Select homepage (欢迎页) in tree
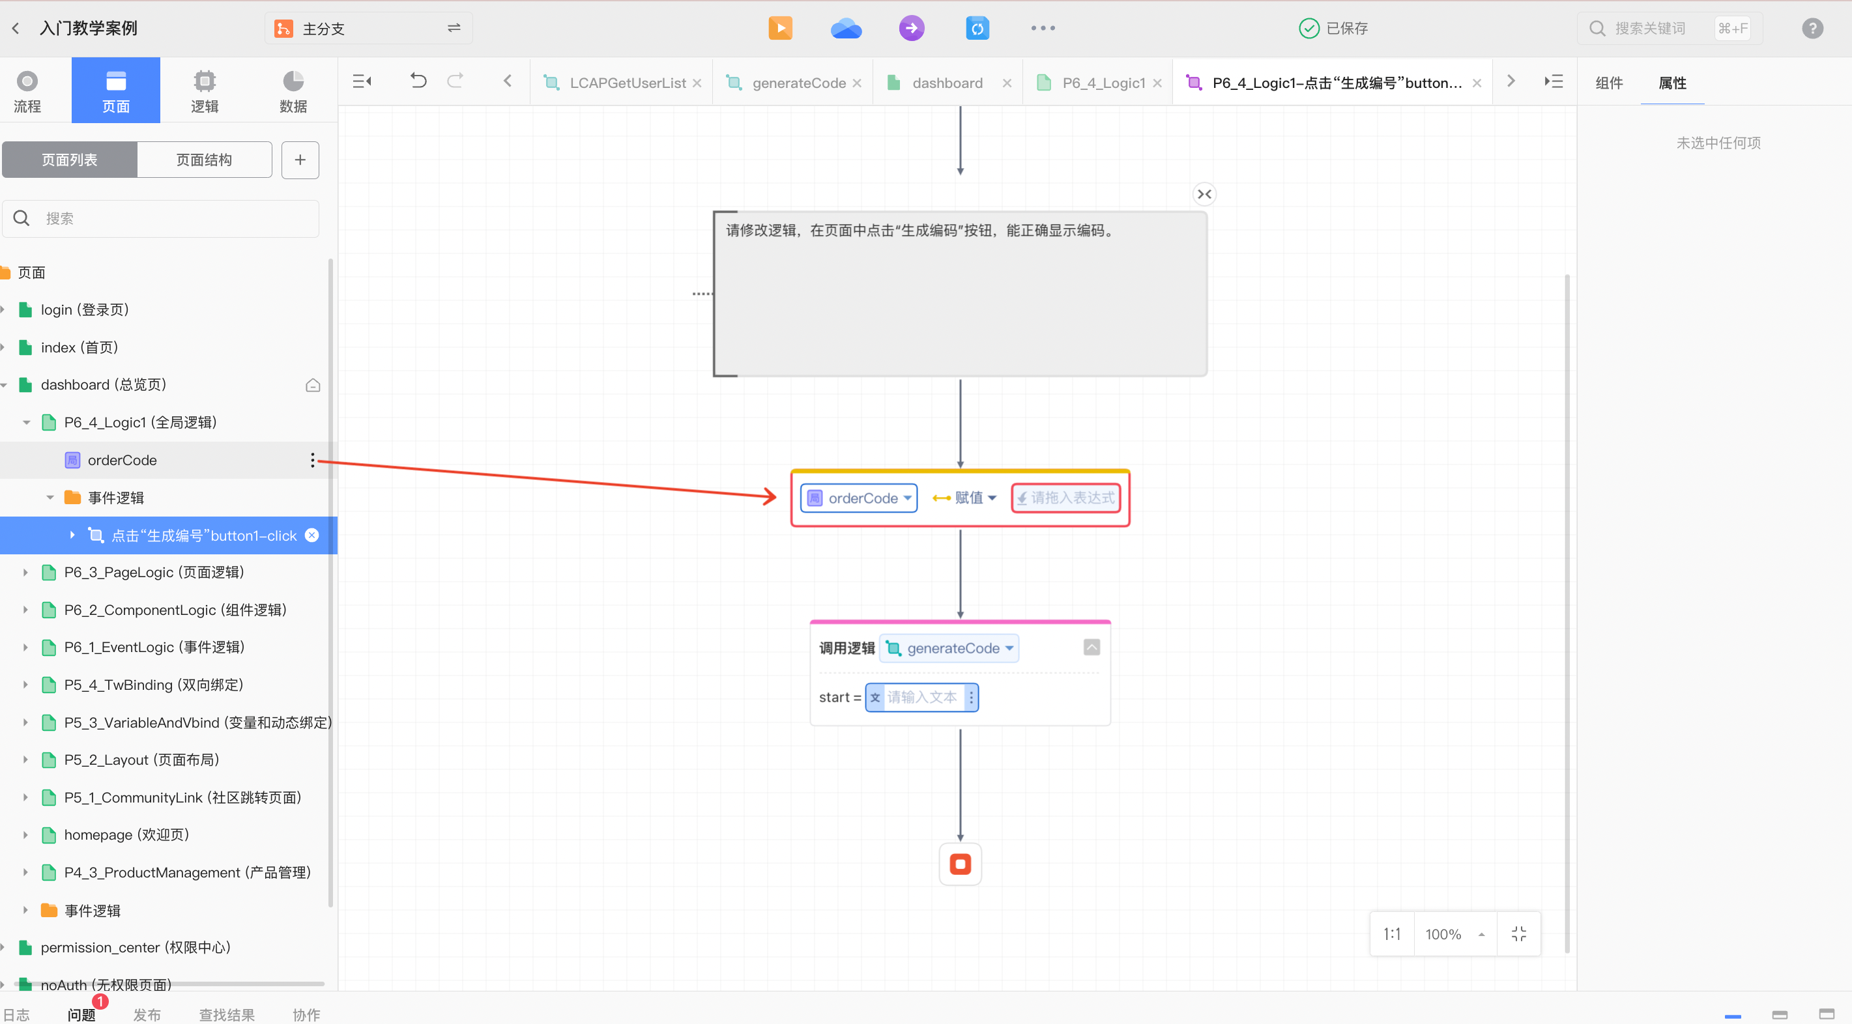 [126, 834]
